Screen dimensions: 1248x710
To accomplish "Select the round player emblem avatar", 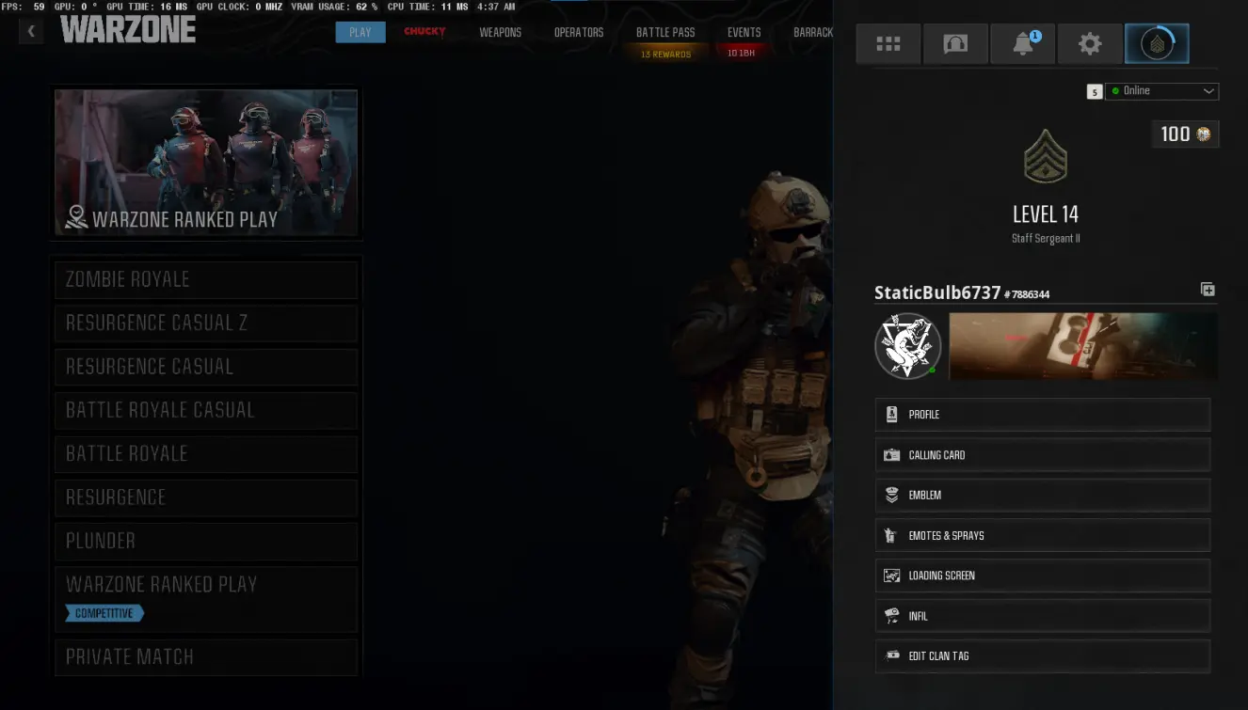I will [x=907, y=346].
